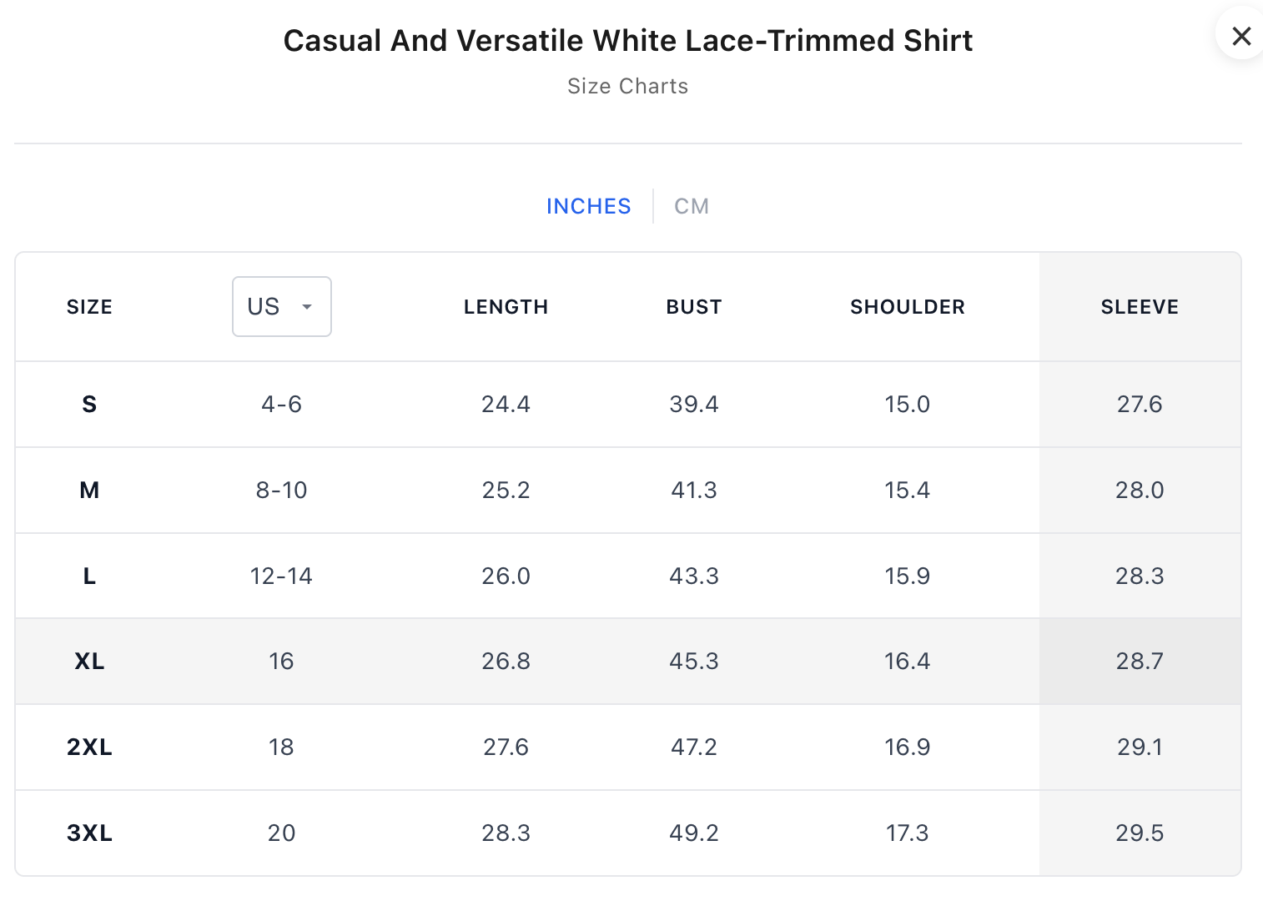Click the BUST column header
Image resolution: width=1263 pixels, height=906 pixels.
(x=693, y=307)
